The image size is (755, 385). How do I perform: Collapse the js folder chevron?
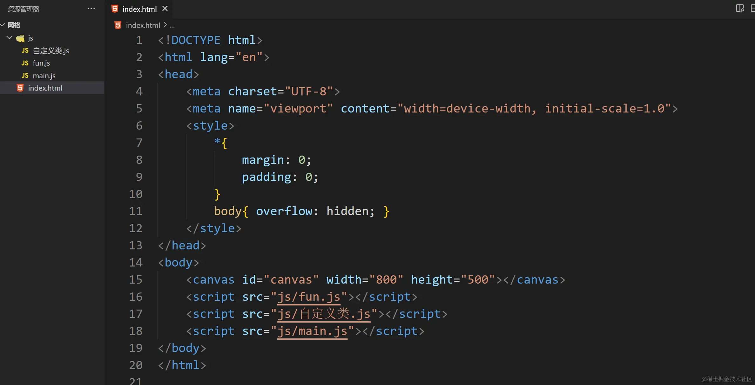10,38
